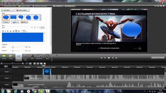
Task: Zoom in the timeline with the magnifier icon
Action: point(23,64)
